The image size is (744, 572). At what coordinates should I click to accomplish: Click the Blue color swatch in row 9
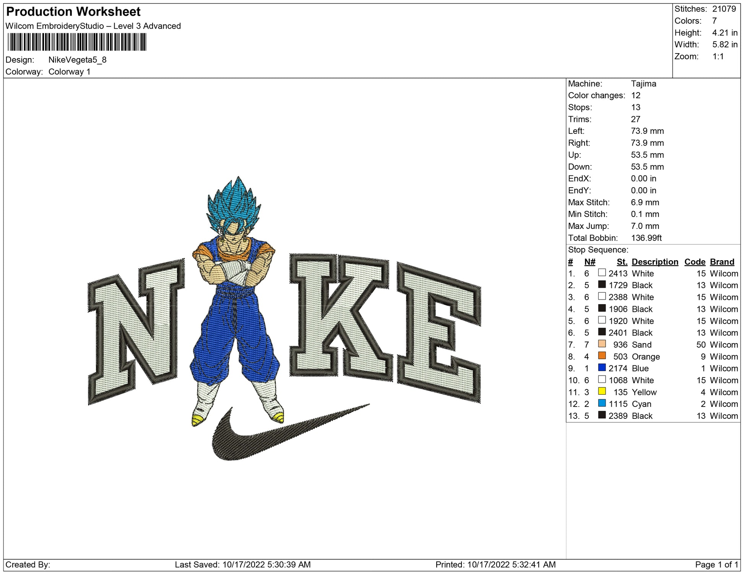coord(602,368)
